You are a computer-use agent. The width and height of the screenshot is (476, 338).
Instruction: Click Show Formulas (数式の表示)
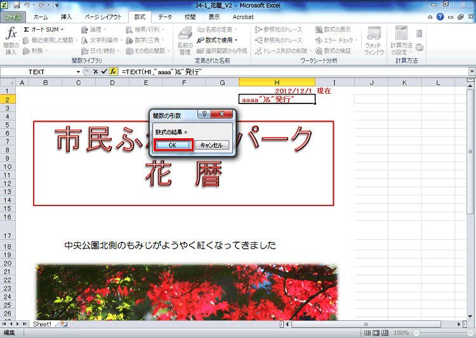[x=333, y=29]
